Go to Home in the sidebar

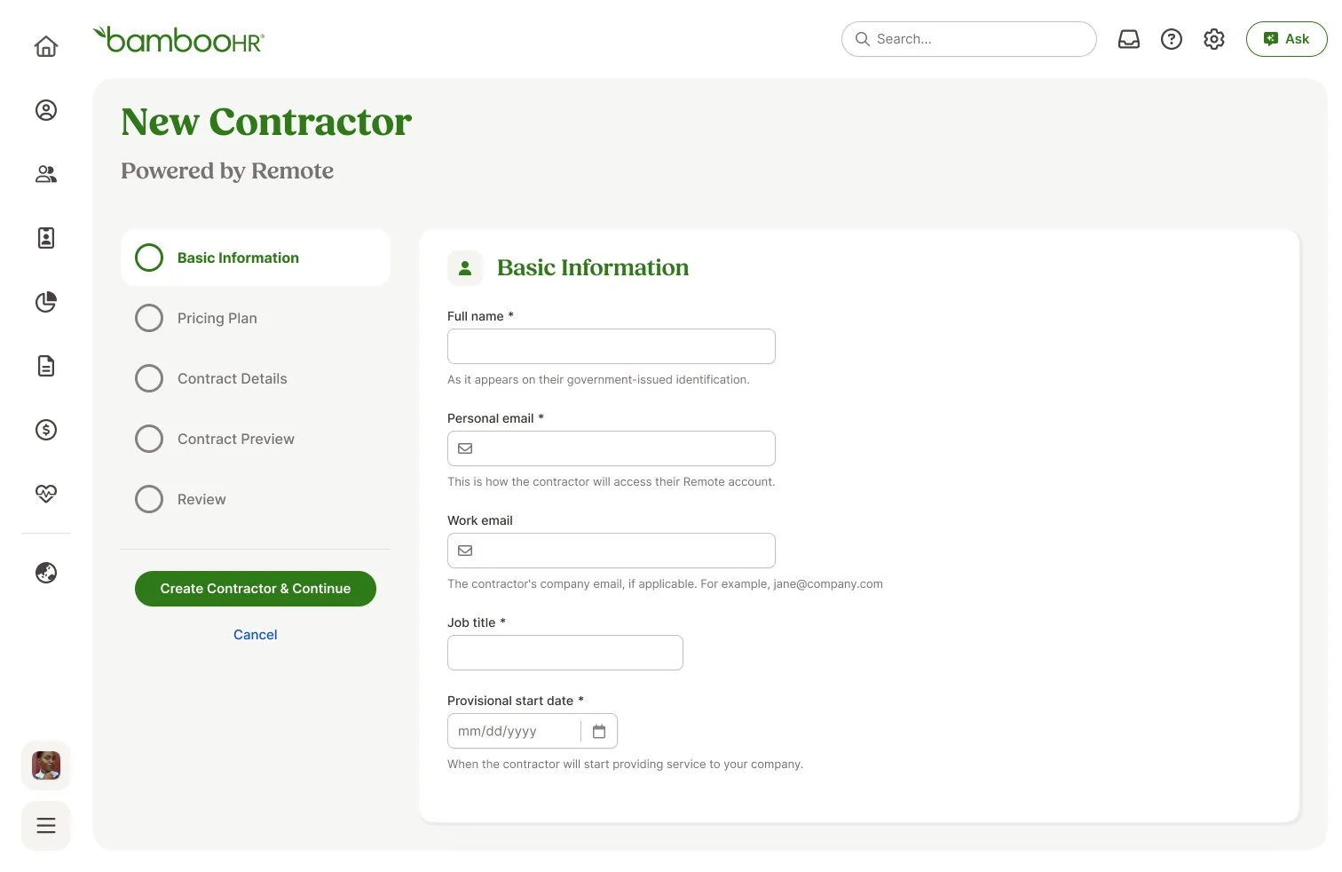point(46,46)
